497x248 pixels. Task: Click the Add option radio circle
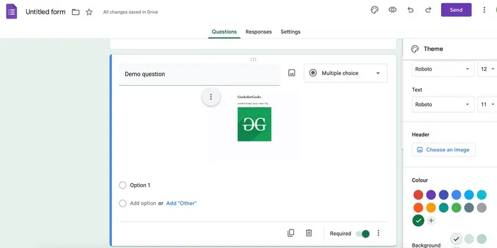[122, 203]
